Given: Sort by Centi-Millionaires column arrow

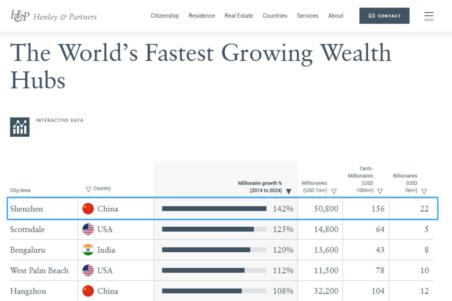Looking at the screenshot, I should [380, 192].
